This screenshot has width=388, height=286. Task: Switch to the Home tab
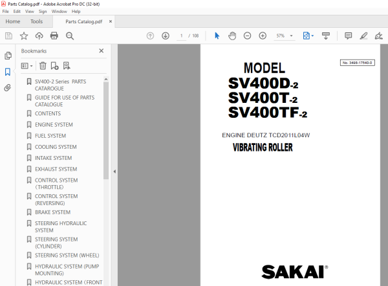13,21
